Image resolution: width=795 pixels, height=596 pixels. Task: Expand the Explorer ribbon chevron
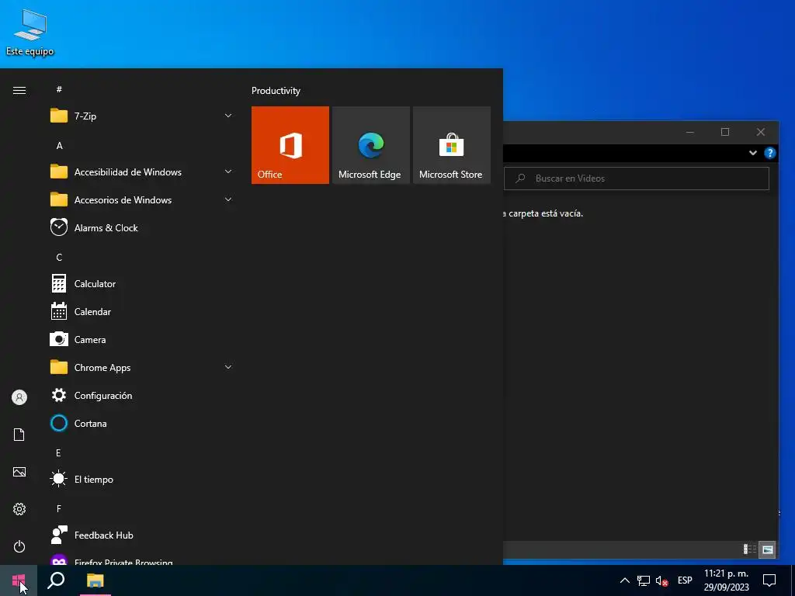click(753, 153)
